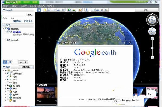Click zoom out minus button
The height and width of the screenshot is (107, 162).
click(x=152, y=58)
